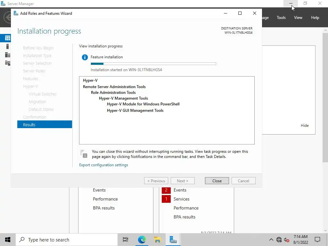Select the Server Roles wizard step
The width and height of the screenshot is (328, 246).
coord(34,71)
